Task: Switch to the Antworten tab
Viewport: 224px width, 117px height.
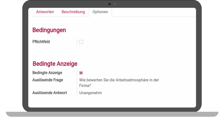Action: click(45, 12)
